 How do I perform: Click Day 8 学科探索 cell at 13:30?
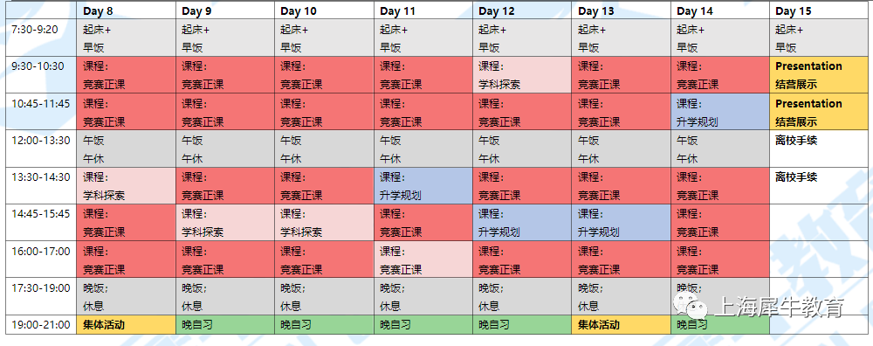click(x=127, y=185)
